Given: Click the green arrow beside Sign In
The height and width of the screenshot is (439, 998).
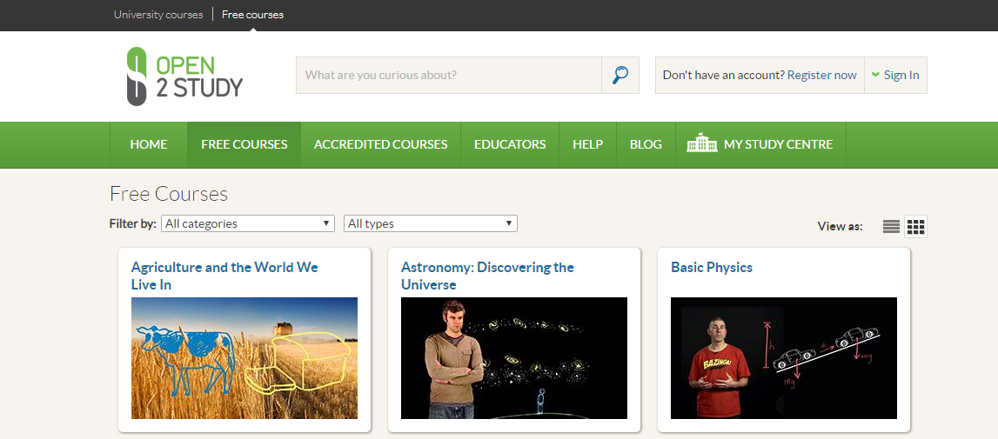Looking at the screenshot, I should click(x=875, y=75).
